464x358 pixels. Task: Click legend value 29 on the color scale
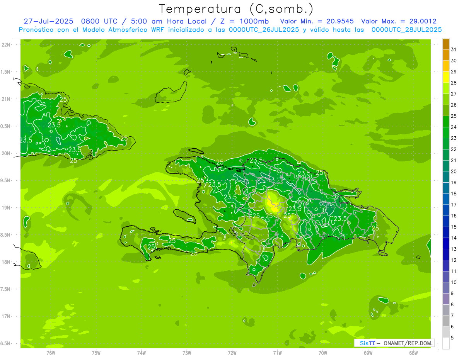point(454,72)
